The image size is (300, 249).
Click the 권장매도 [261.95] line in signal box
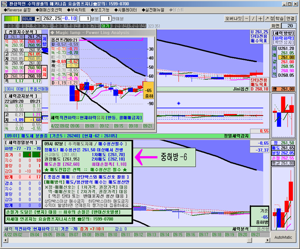click(x=62, y=159)
